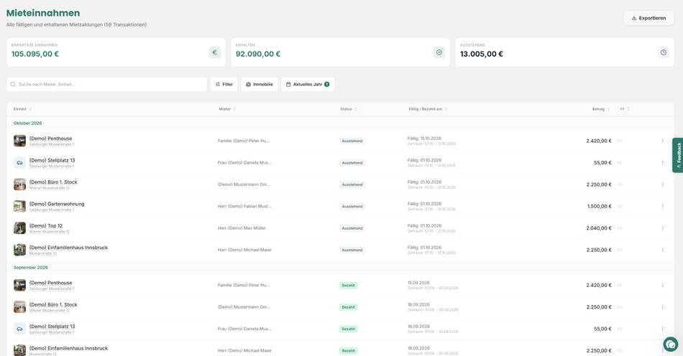Open the Immobilie property filter
This screenshot has width=683, height=356.
coord(260,84)
